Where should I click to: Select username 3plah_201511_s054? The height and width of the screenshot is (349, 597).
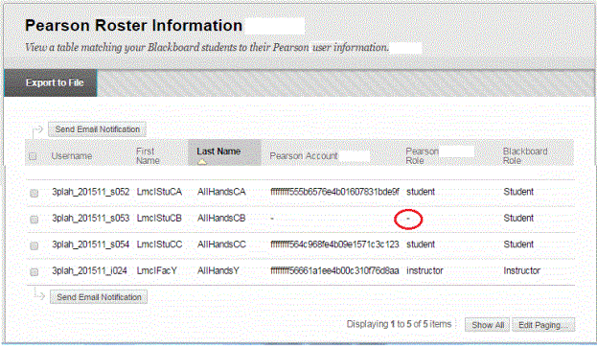coord(91,244)
